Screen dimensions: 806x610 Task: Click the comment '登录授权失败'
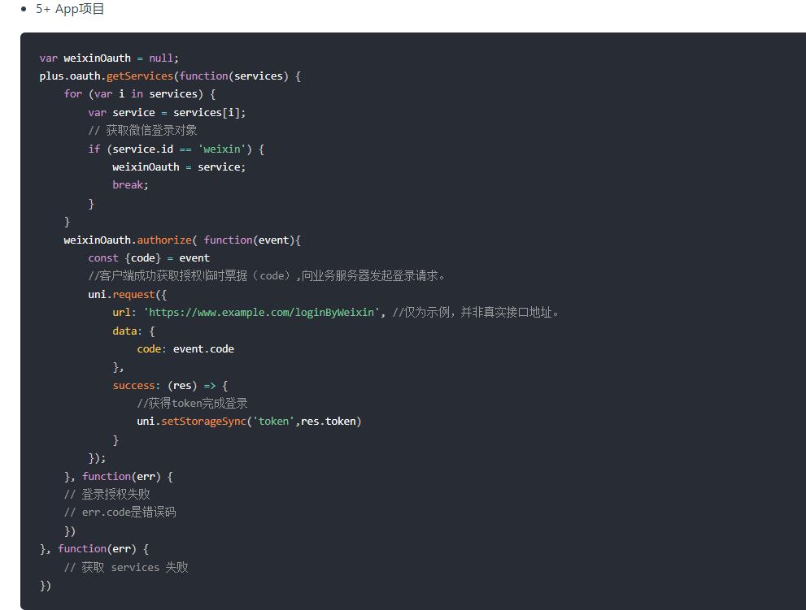tap(113, 494)
